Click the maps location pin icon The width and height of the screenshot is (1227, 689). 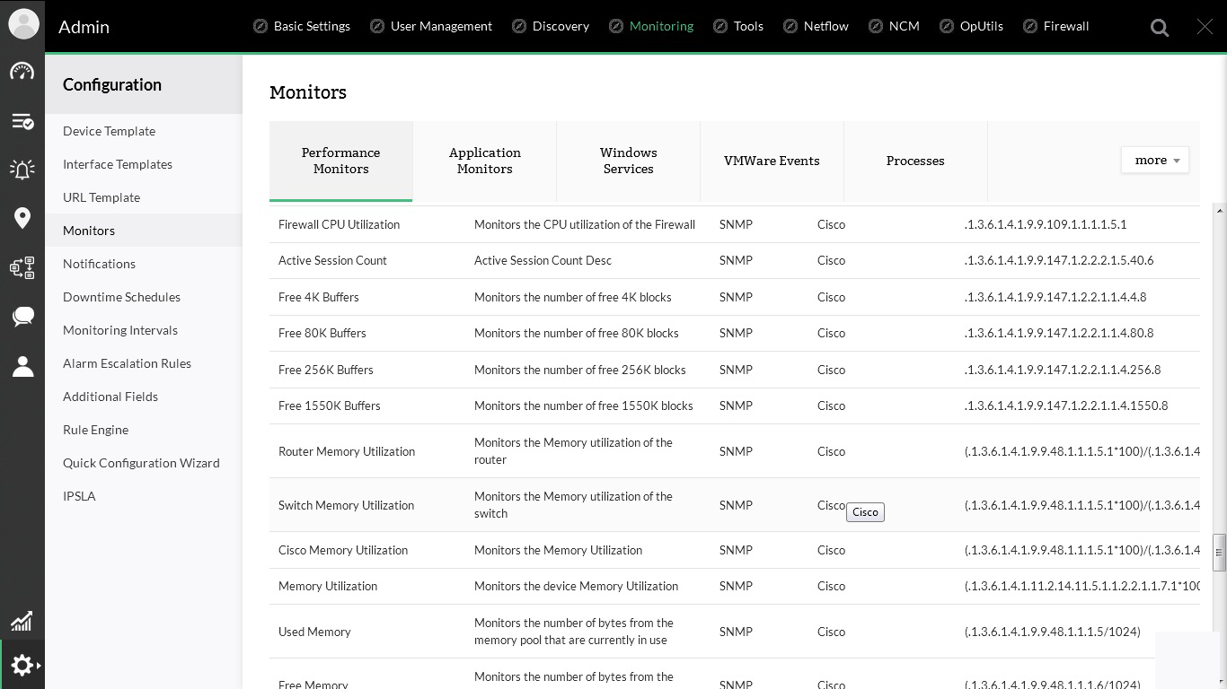(22, 218)
